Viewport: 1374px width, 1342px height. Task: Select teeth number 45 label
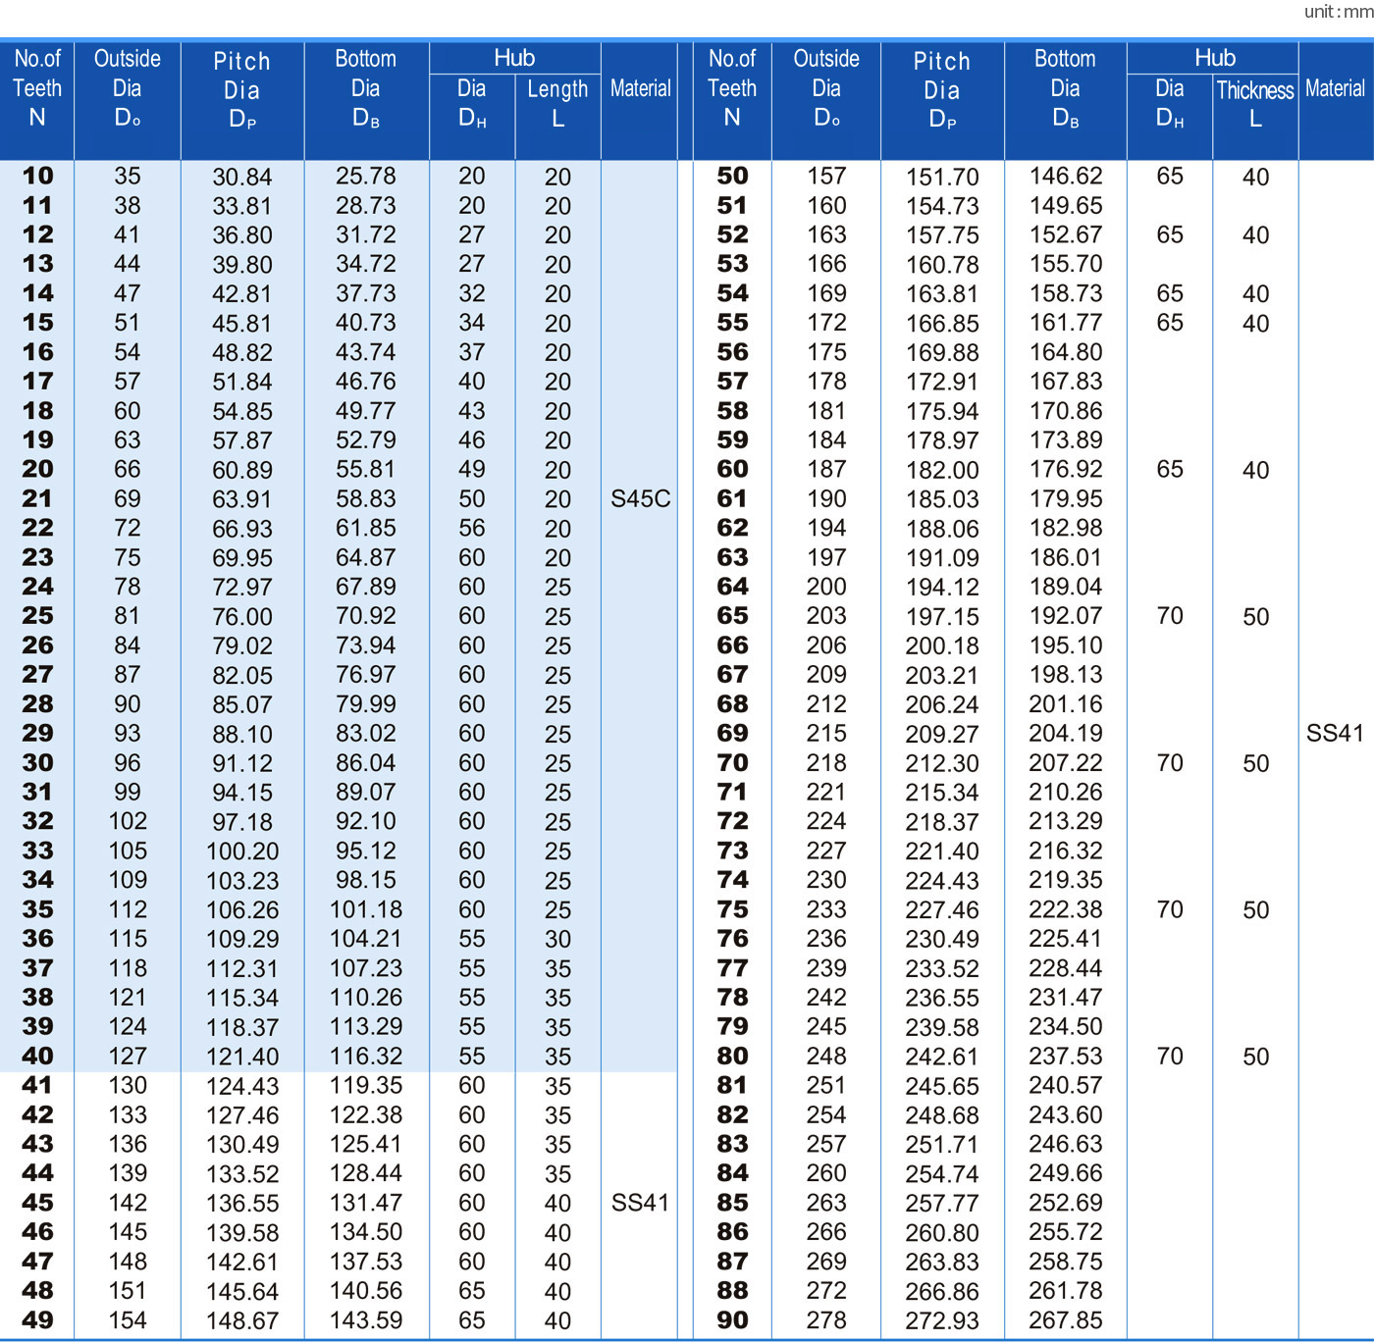pos(37,1203)
